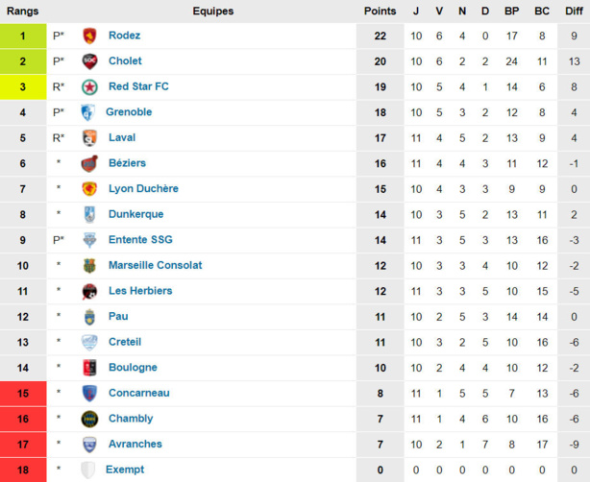Click the Laval club badge
This screenshot has height=482, width=590.
pos(89,137)
